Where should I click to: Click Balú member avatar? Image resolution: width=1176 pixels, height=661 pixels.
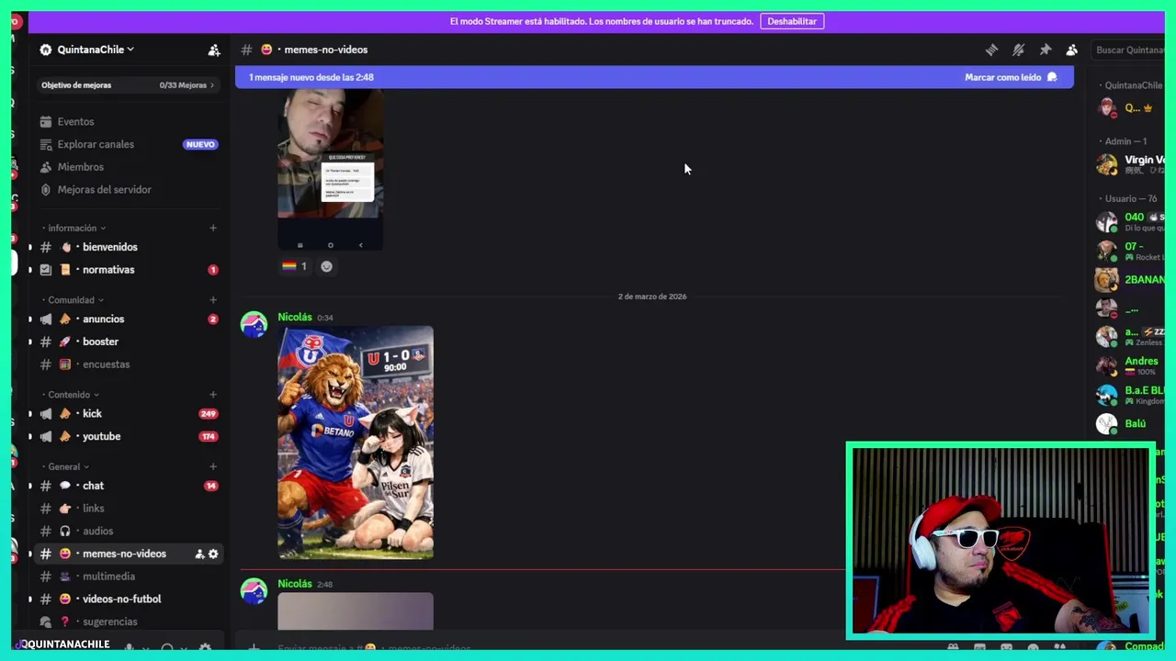(1107, 424)
